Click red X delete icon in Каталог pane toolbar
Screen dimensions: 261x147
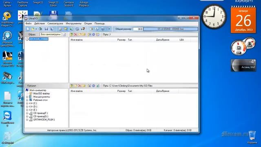(80, 86)
